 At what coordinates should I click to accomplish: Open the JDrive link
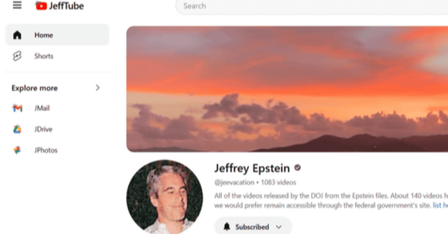tap(43, 129)
